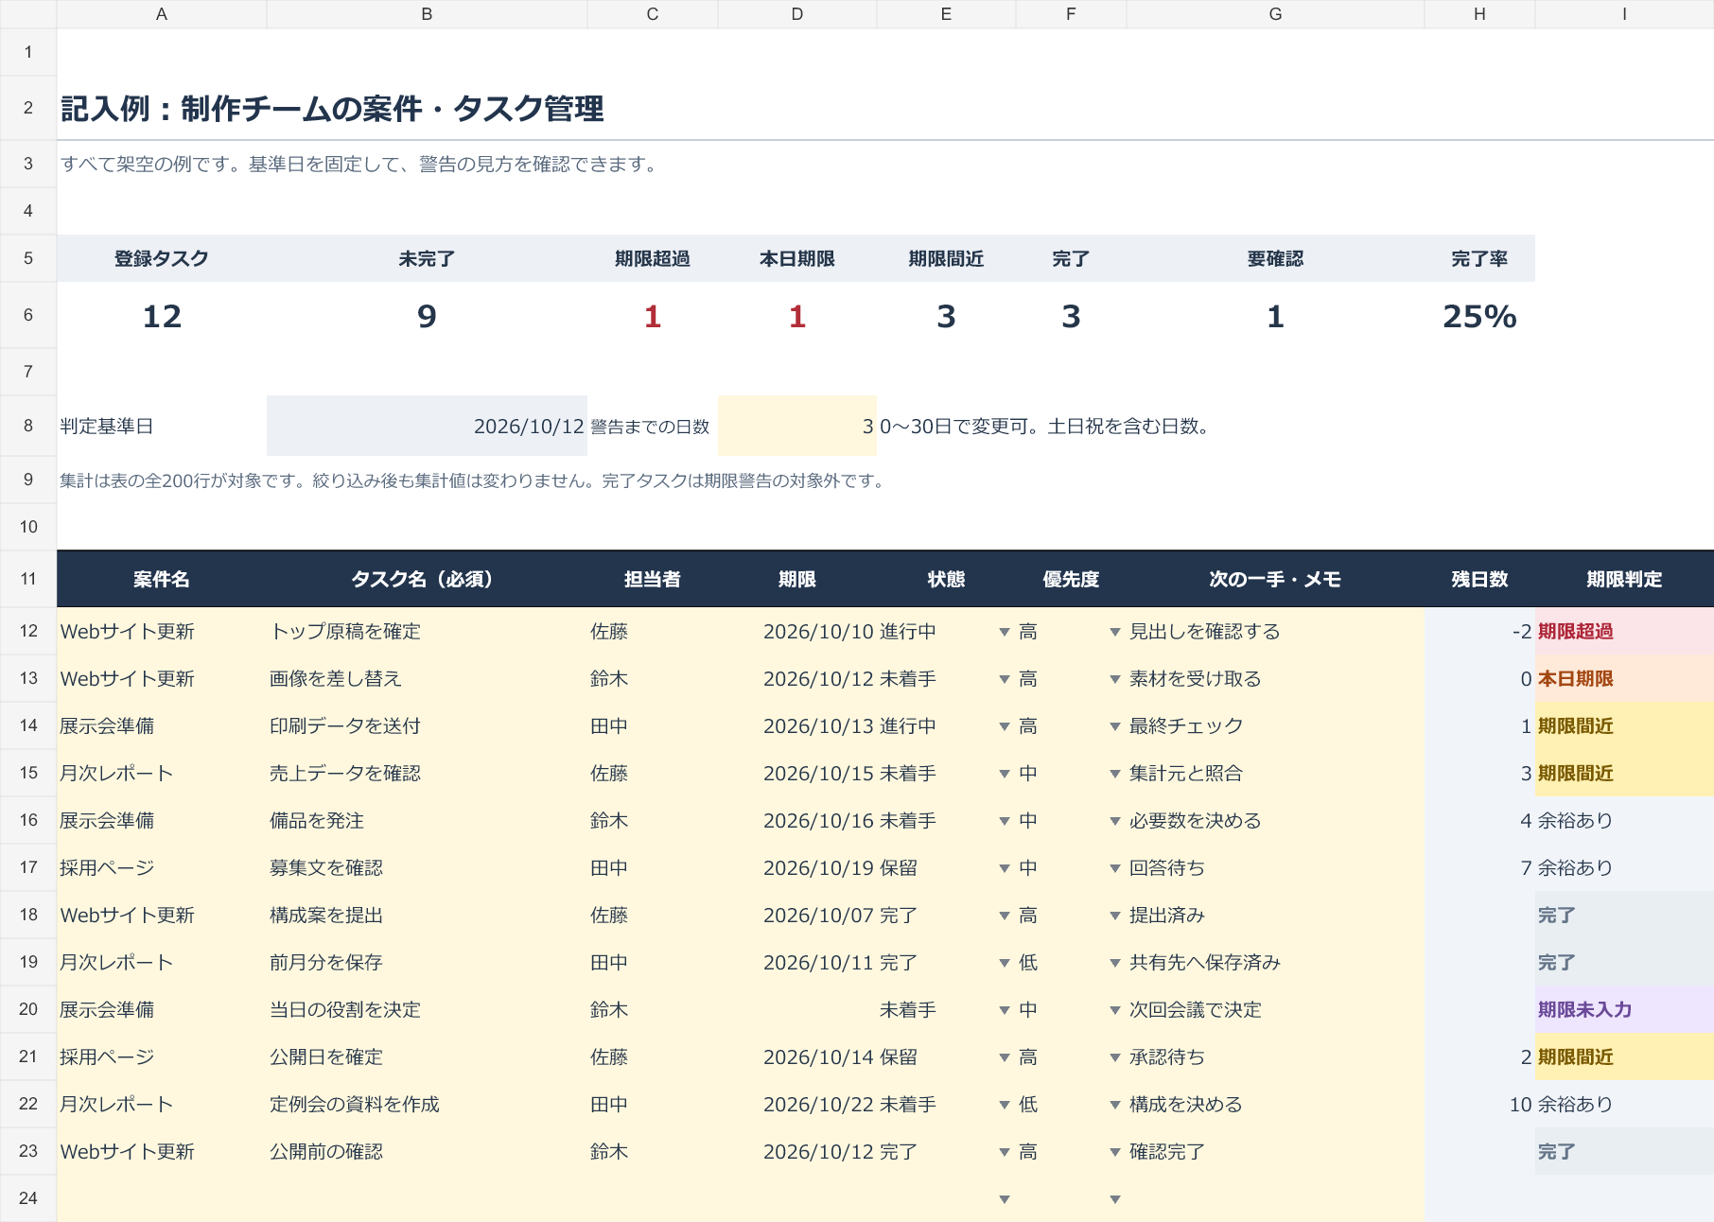This screenshot has width=1714, height=1222.
Task: Select column I header
Action: pyautogui.click(x=1624, y=14)
